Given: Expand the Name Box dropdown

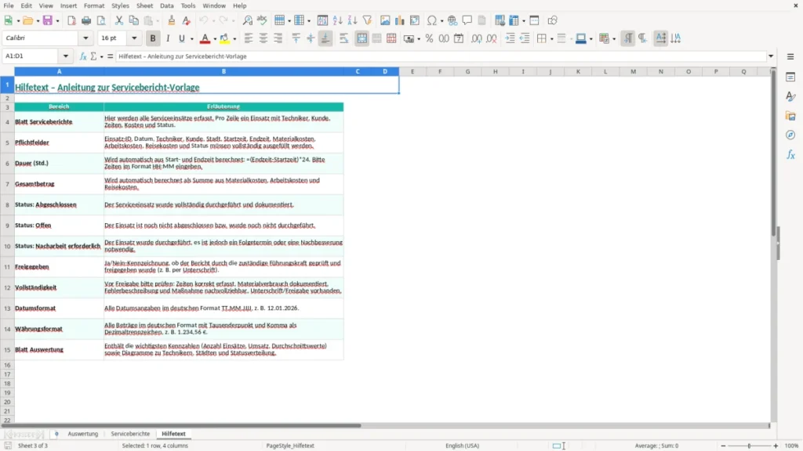Looking at the screenshot, I should click(66, 56).
